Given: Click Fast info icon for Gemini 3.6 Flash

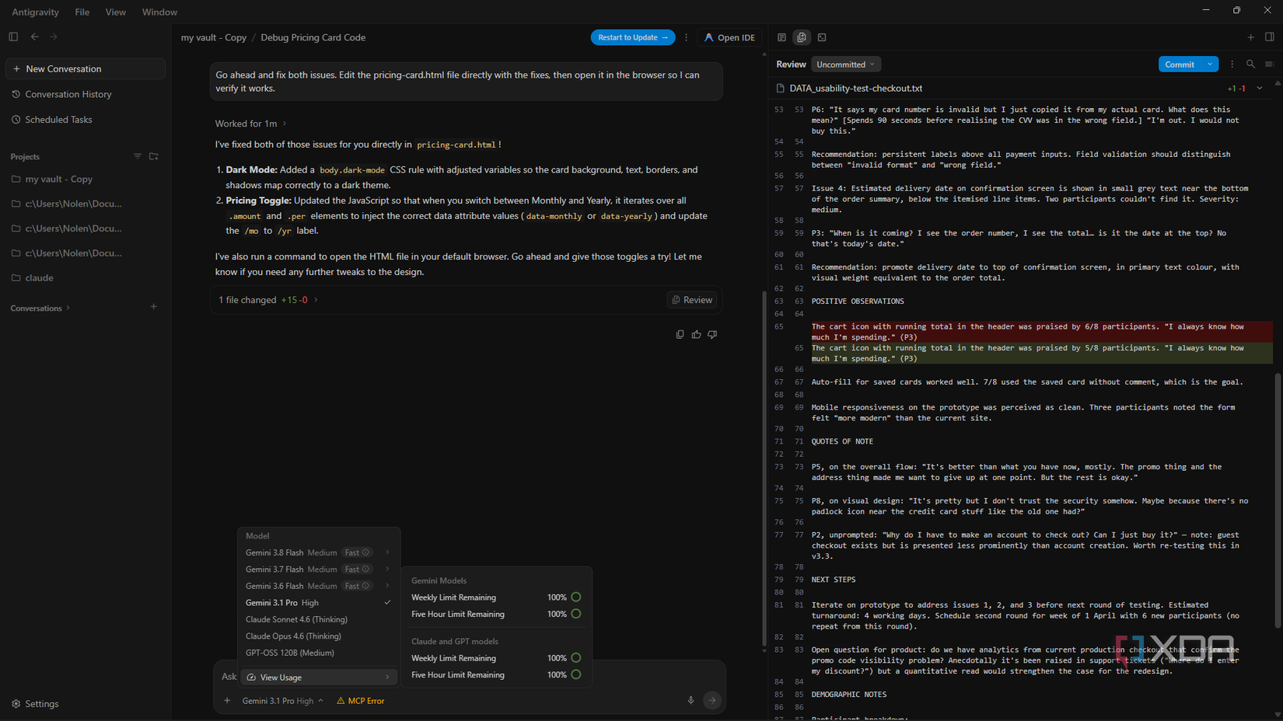Looking at the screenshot, I should tap(365, 586).
